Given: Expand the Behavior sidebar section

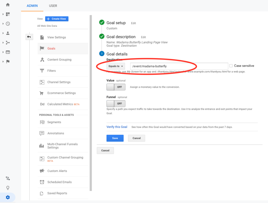Looking at the screenshot, I should 8,52.
